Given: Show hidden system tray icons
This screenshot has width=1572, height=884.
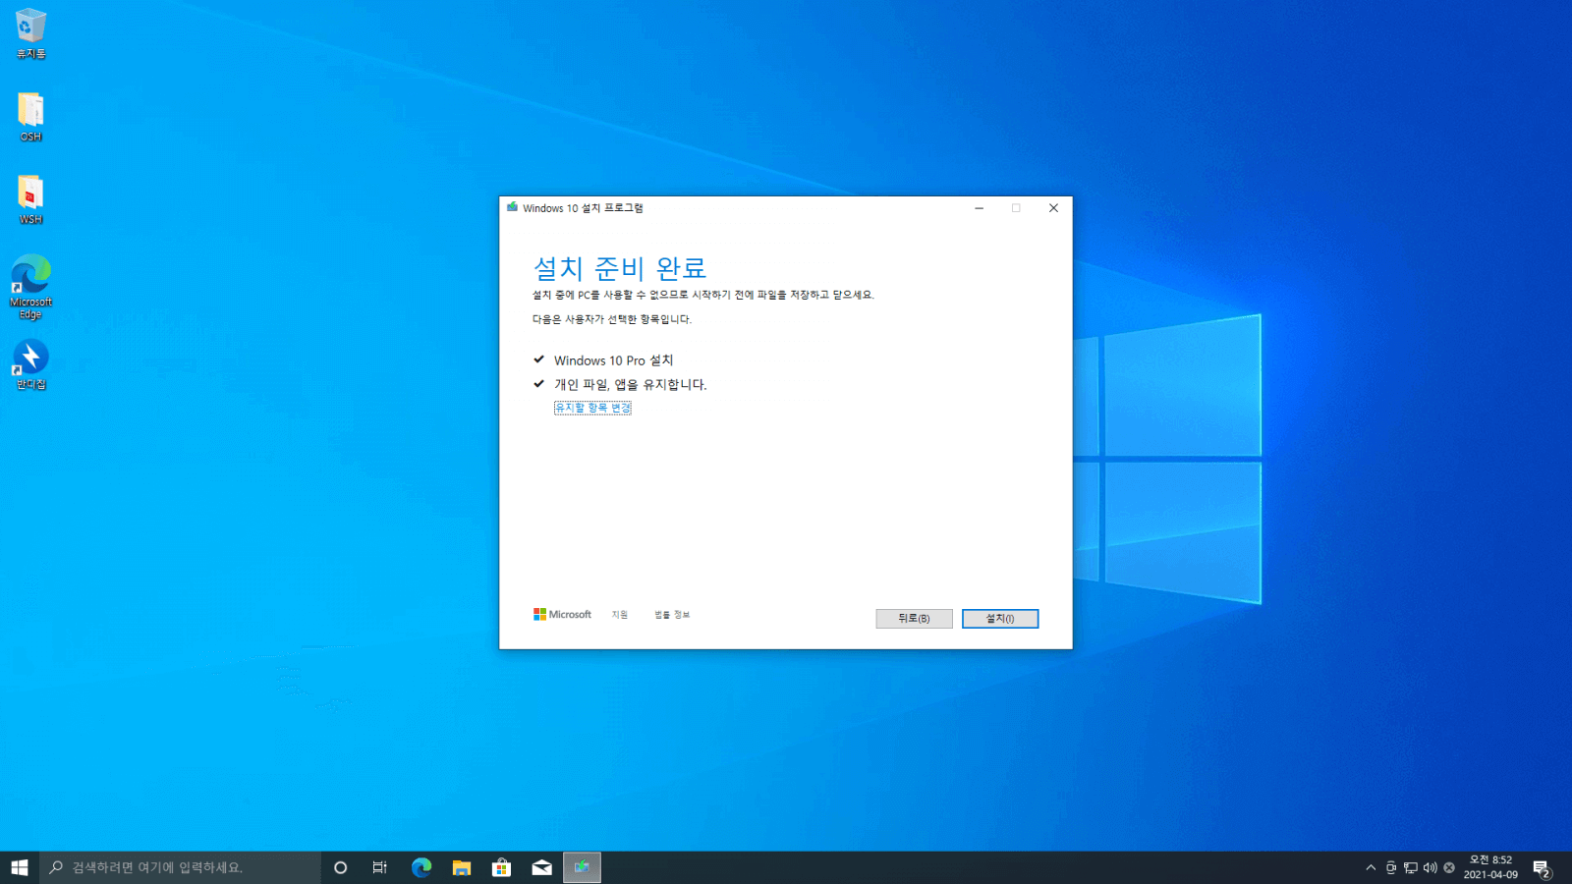Looking at the screenshot, I should (1371, 867).
